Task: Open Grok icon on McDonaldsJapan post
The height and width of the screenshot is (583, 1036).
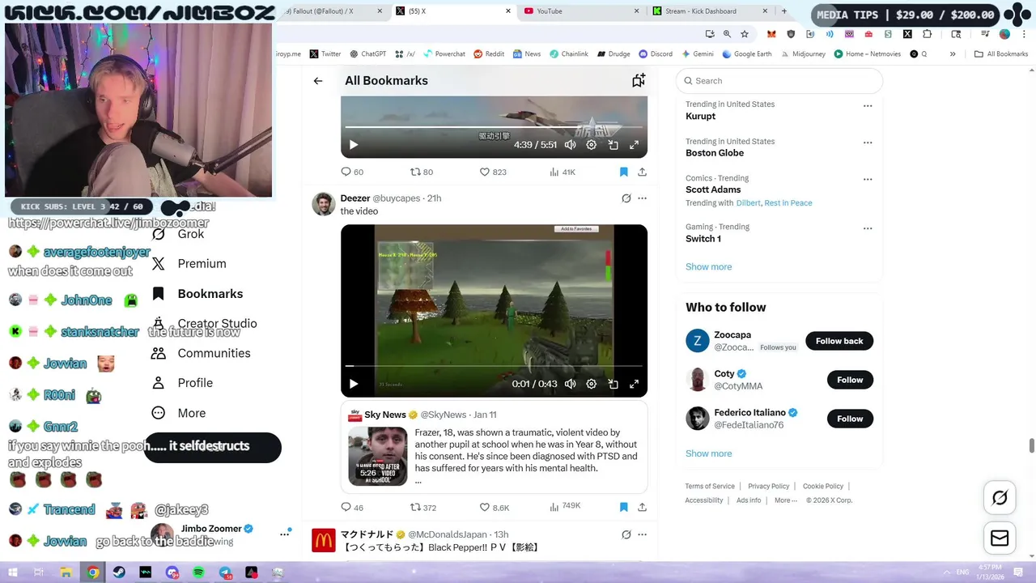Action: point(626,534)
